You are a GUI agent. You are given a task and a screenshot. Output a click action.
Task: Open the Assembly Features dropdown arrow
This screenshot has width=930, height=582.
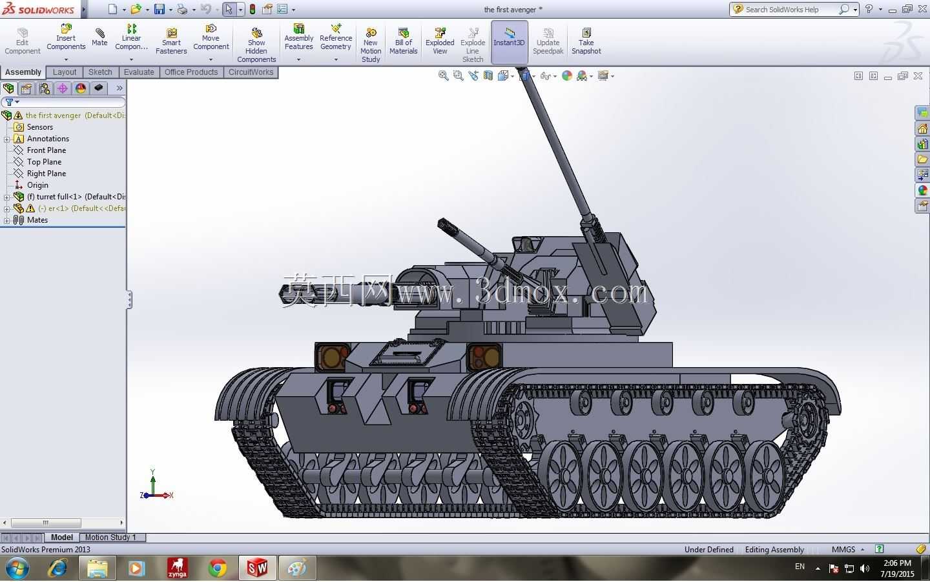(298, 59)
